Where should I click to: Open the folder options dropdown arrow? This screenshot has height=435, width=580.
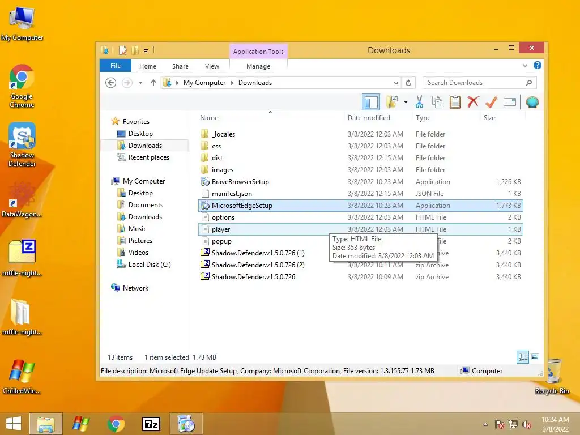406,102
